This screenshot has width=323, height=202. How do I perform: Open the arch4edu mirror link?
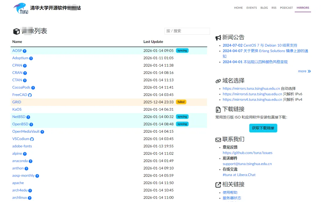(20, 190)
